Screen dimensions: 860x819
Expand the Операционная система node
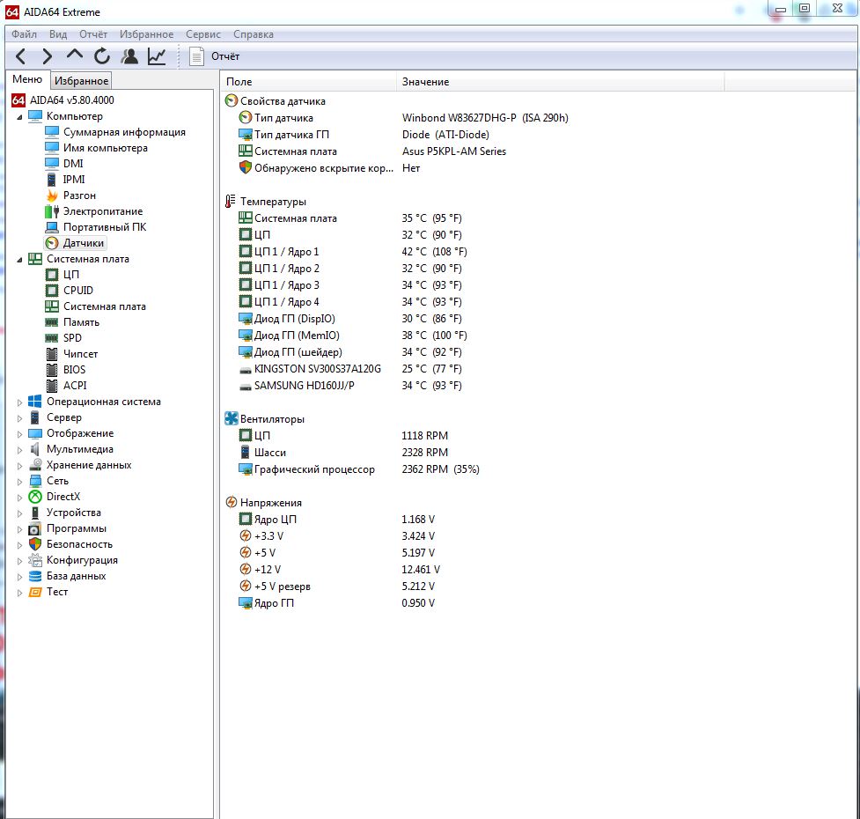(19, 402)
